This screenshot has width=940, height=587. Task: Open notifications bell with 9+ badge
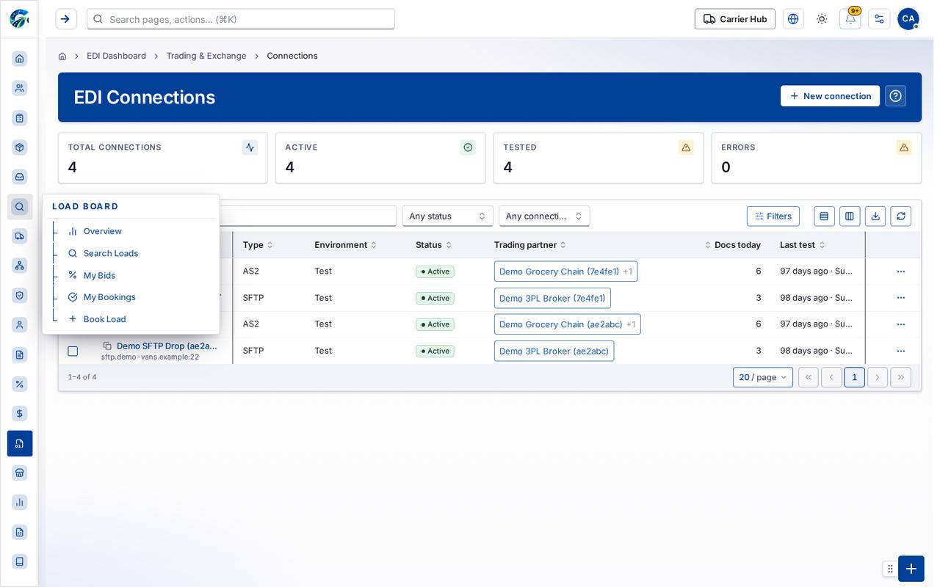(x=850, y=19)
